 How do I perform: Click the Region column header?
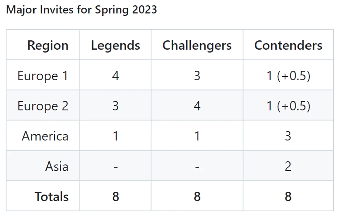(x=48, y=45)
